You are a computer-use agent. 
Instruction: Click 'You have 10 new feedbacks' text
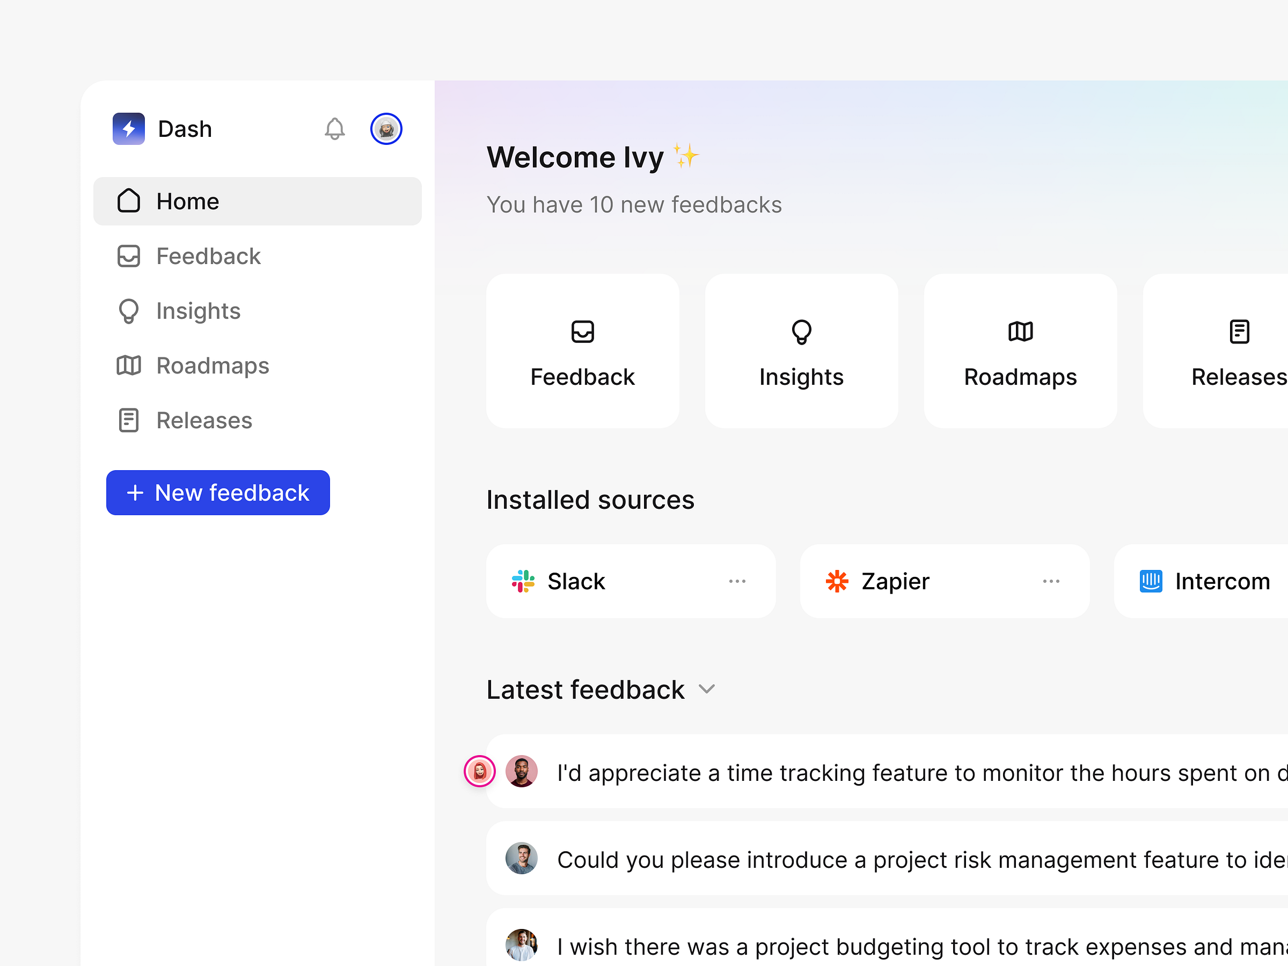(634, 205)
